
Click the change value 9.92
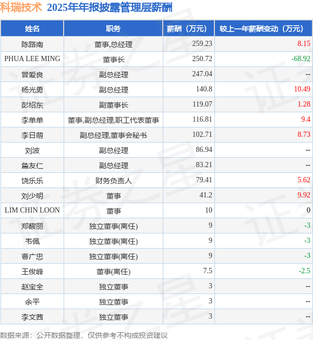(x=304, y=195)
